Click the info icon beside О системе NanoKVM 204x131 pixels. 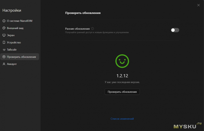click(x=4, y=21)
